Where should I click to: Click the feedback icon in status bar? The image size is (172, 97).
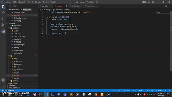(x=166, y=91)
